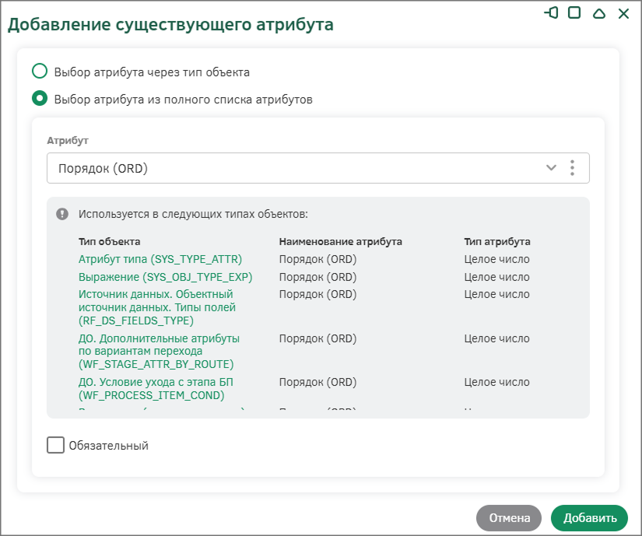Screen dimensions: 642x536
Task: Click the triangle collapse icon in the title bar
Action: point(598,14)
